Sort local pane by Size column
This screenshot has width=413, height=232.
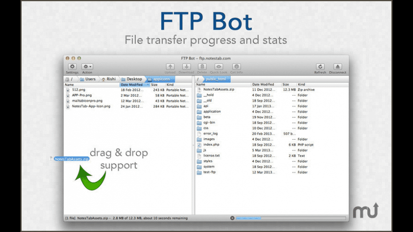[158, 85]
